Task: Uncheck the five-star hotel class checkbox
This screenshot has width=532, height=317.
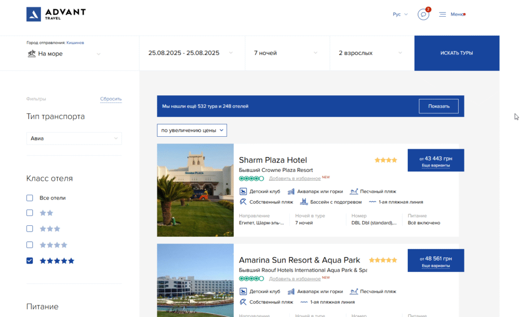Action: (x=30, y=261)
